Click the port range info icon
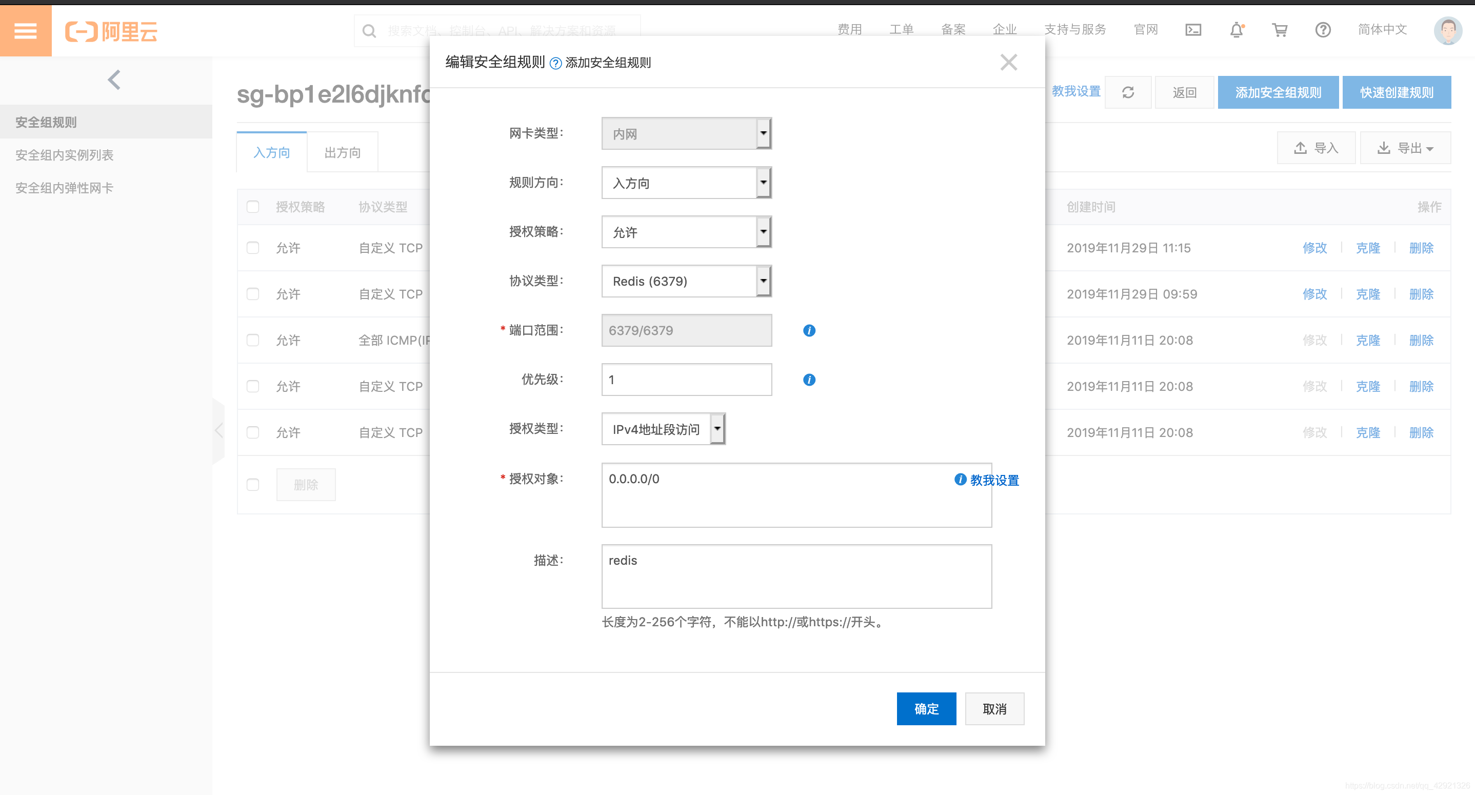 pyautogui.click(x=808, y=330)
